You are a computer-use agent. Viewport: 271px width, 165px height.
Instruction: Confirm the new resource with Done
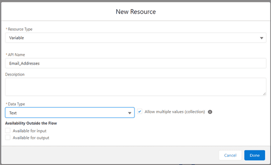(x=254, y=155)
